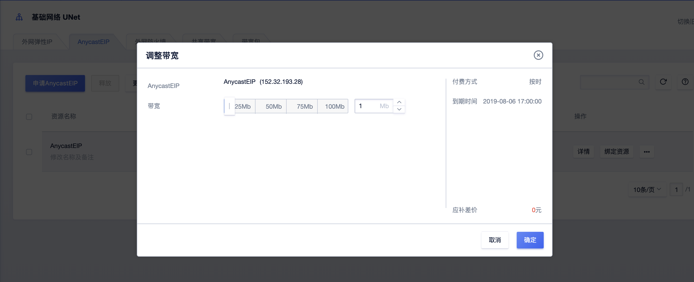The image size is (694, 282).
Task: Switch to 外网防火墙 tab
Action: (x=150, y=40)
